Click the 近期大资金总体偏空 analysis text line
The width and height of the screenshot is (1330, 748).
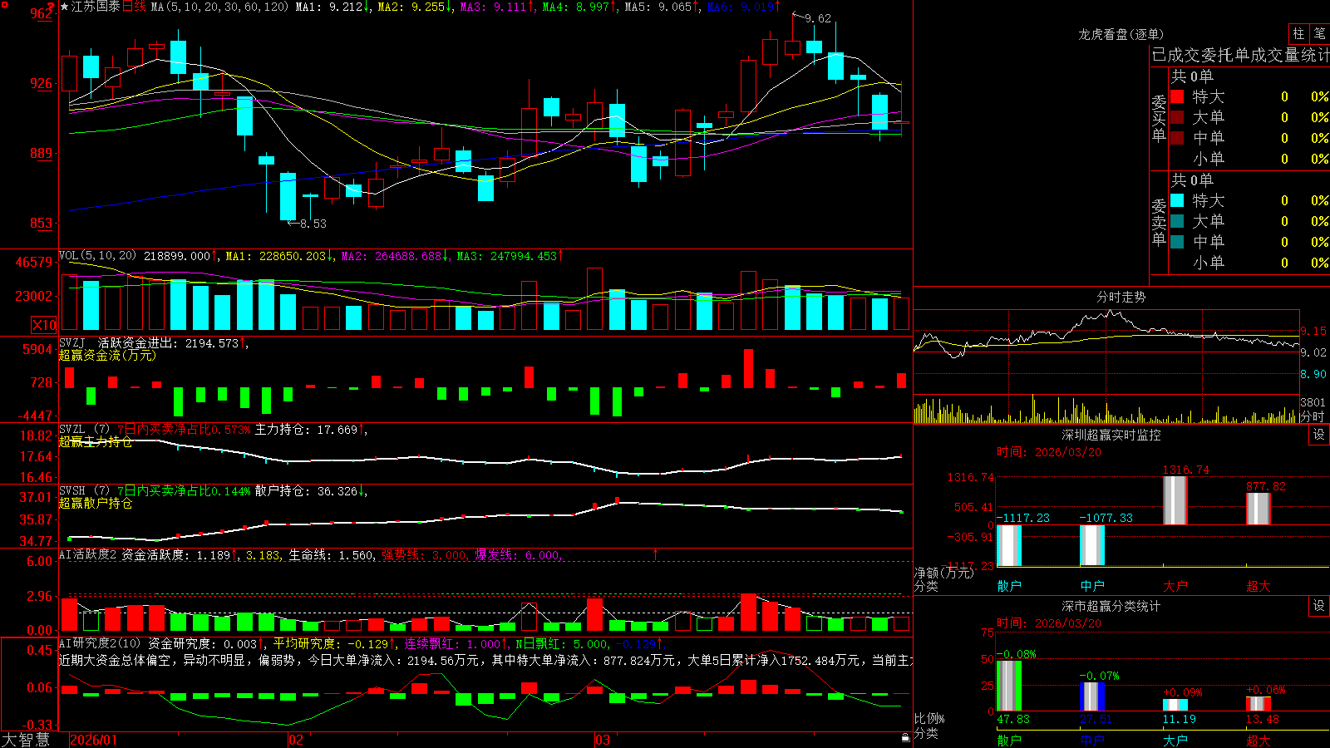(485, 660)
